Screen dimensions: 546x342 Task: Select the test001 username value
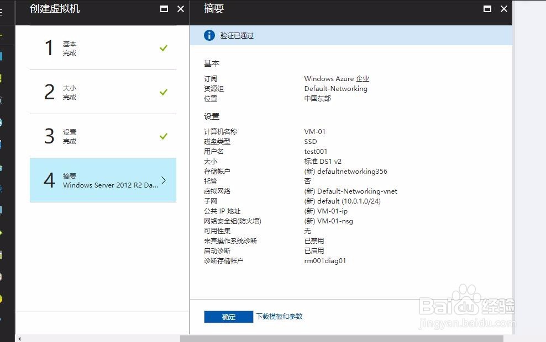point(316,151)
